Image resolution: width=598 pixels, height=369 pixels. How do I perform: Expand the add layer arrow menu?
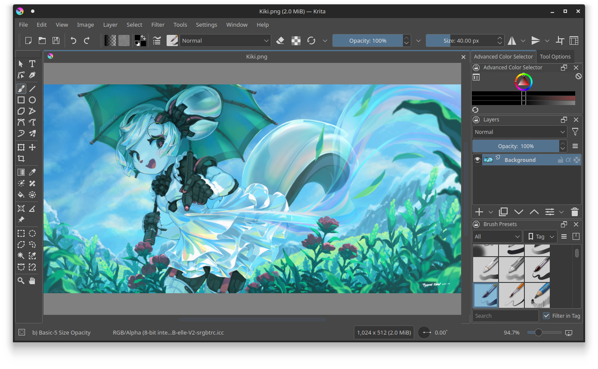coord(490,212)
